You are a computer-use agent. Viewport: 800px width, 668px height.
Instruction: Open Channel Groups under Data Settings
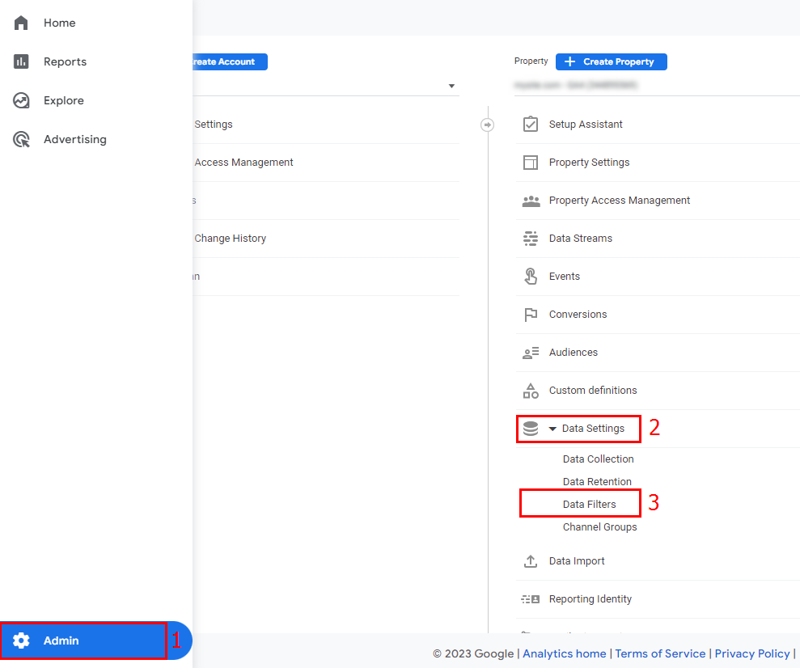[599, 527]
